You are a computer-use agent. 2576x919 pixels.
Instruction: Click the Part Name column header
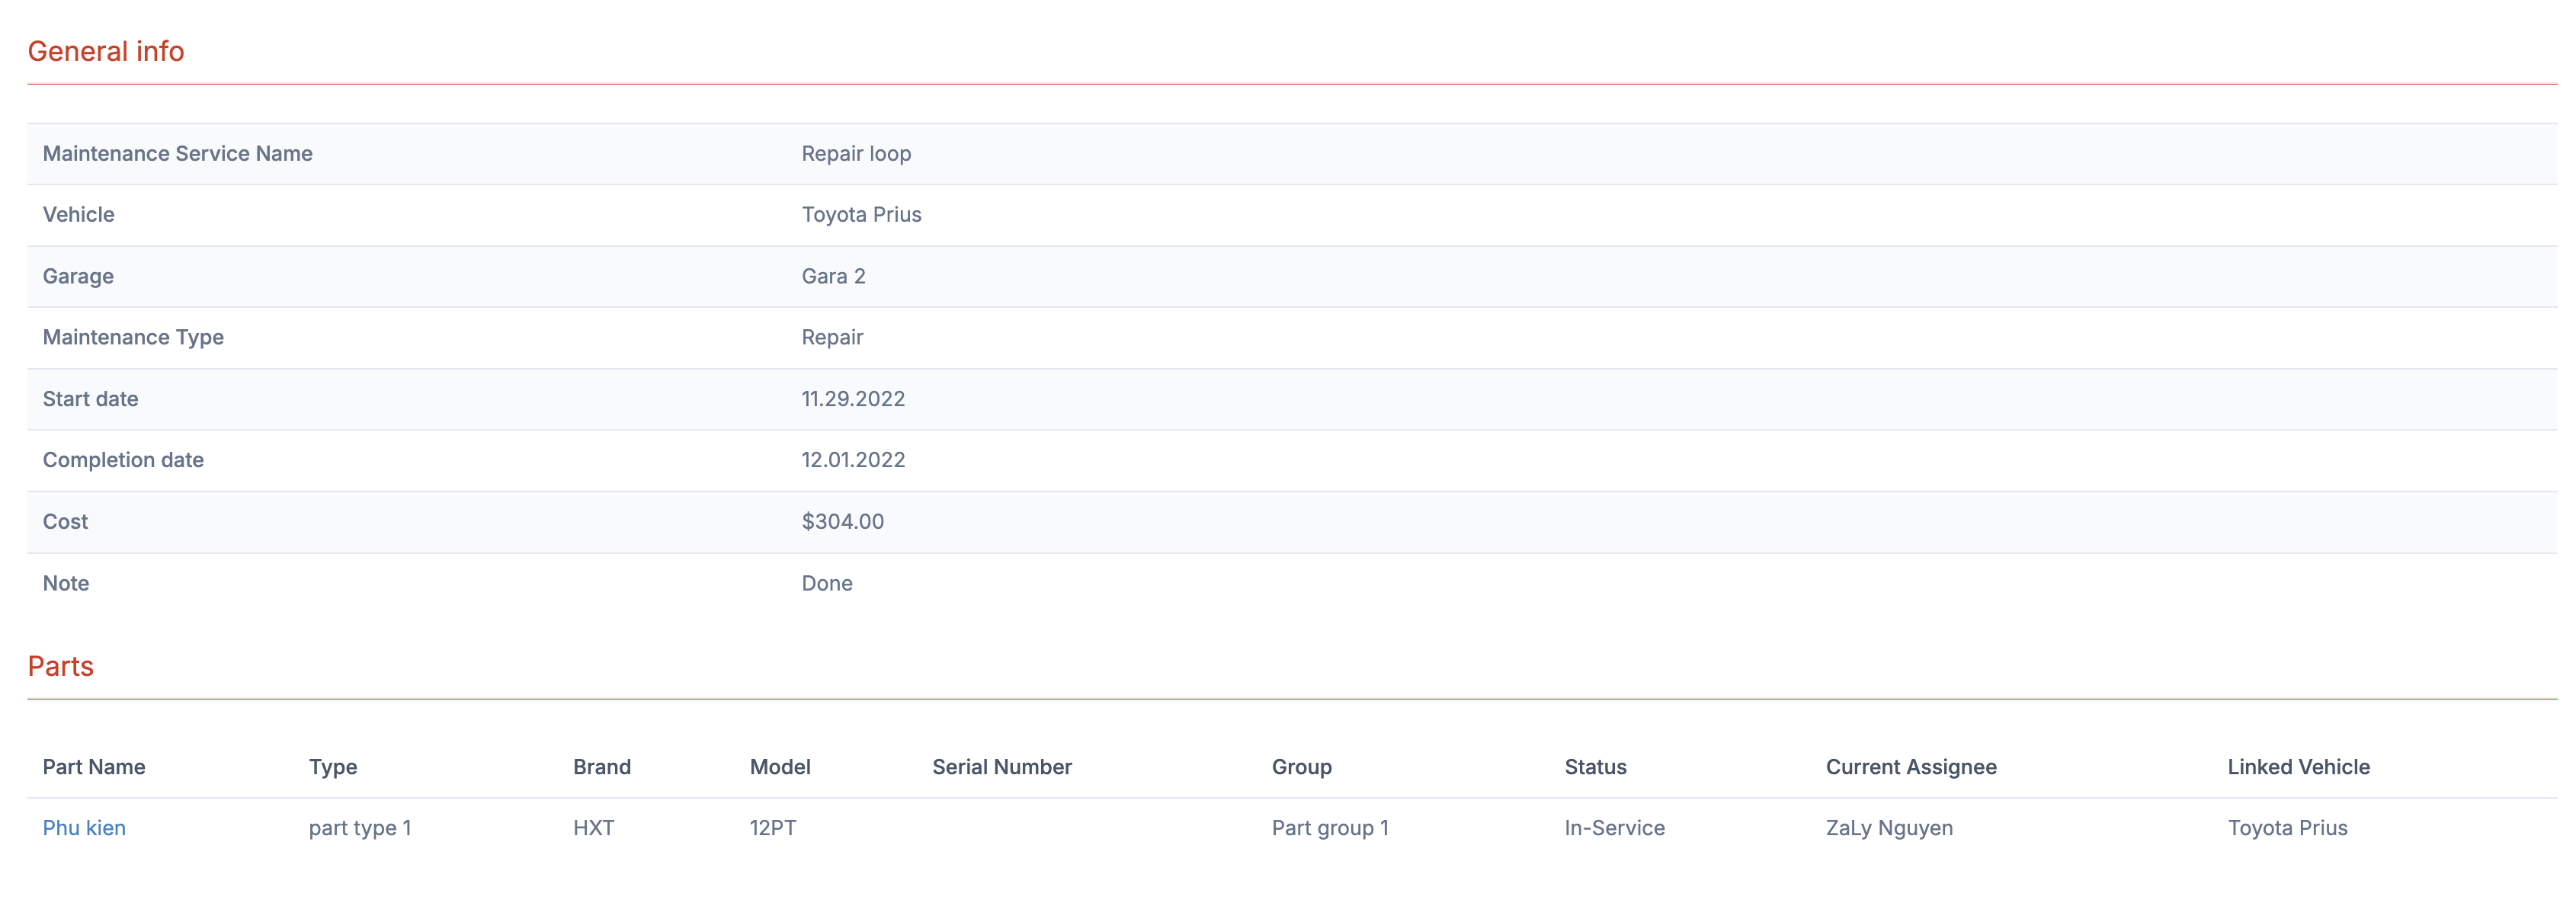click(94, 767)
